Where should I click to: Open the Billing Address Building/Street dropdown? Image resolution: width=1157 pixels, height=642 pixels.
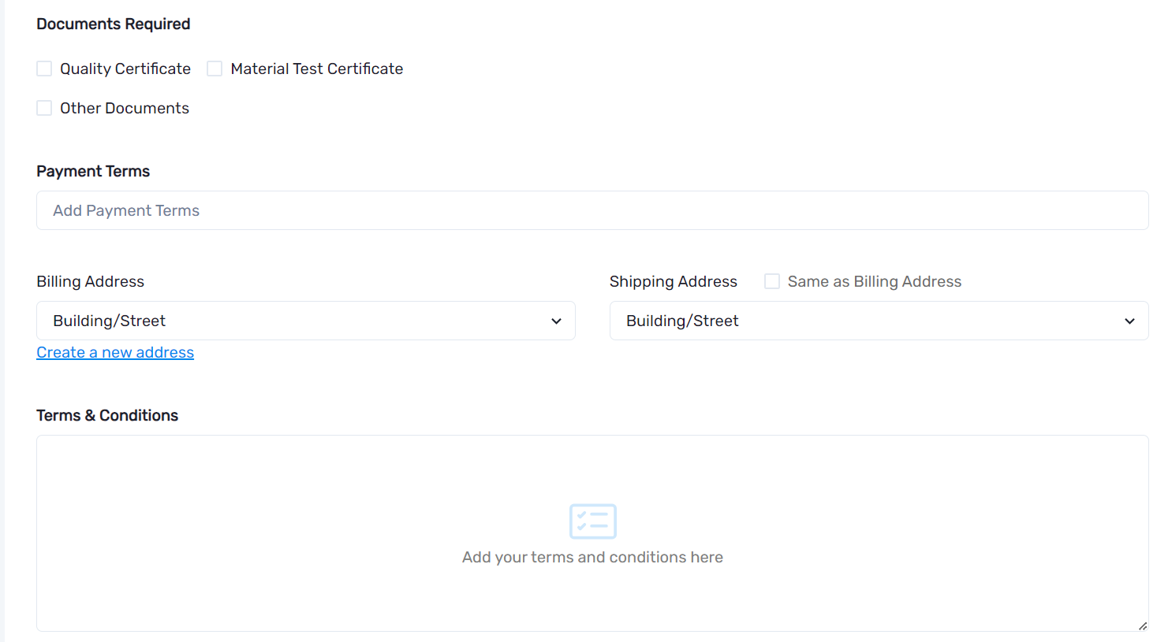coord(305,321)
